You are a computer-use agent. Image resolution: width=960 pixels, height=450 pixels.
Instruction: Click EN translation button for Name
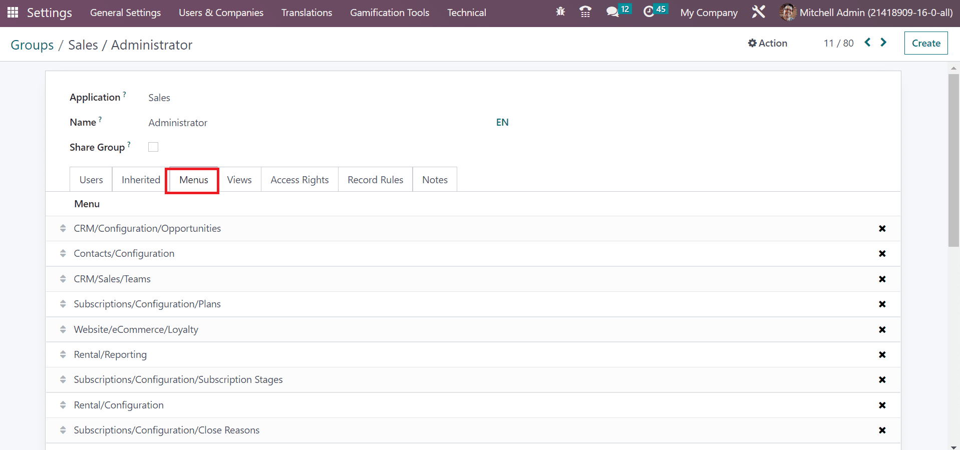[x=502, y=122]
